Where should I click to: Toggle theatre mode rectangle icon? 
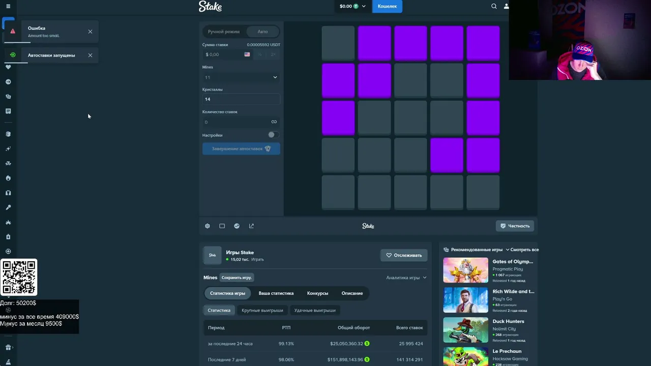[222, 226]
